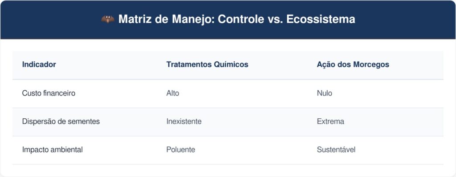Screen dimensions: 456x177
Task: Click the bat icon in the header
Action: [x=108, y=20]
